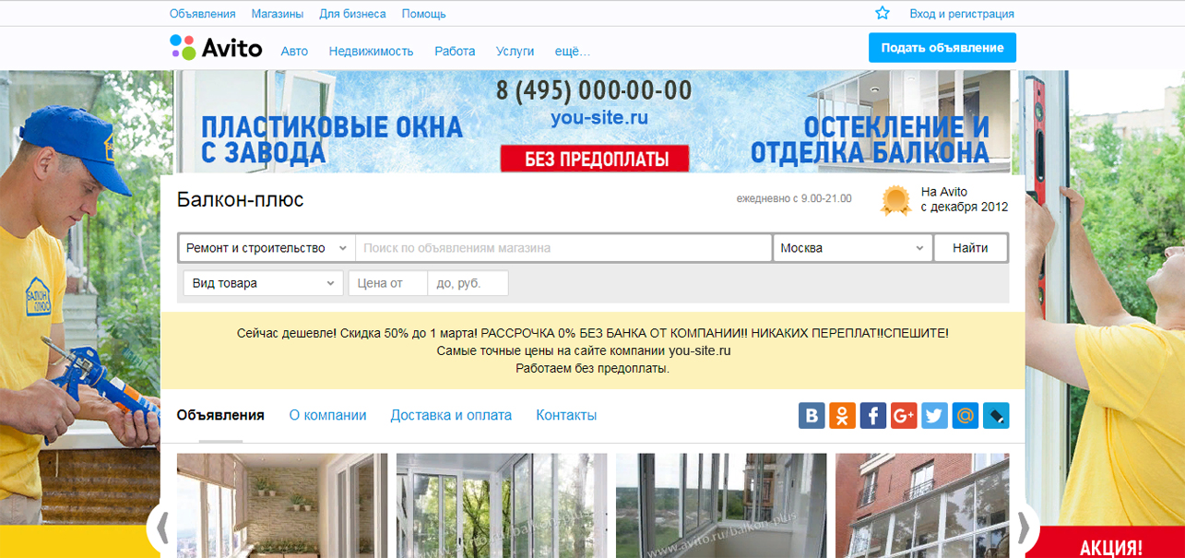Open favorites using the star icon
1185x558 pixels.
point(883,13)
